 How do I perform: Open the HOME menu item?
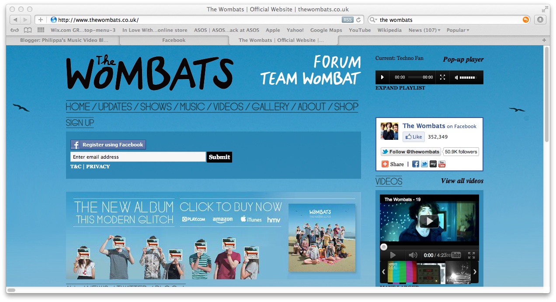tap(78, 107)
